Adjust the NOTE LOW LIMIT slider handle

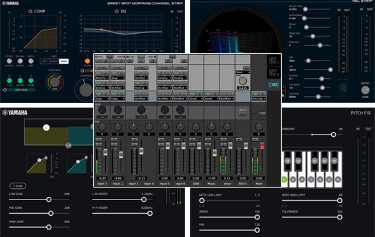(x=202, y=200)
